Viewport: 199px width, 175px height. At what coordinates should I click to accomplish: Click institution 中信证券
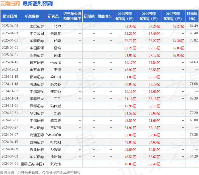click(37, 120)
